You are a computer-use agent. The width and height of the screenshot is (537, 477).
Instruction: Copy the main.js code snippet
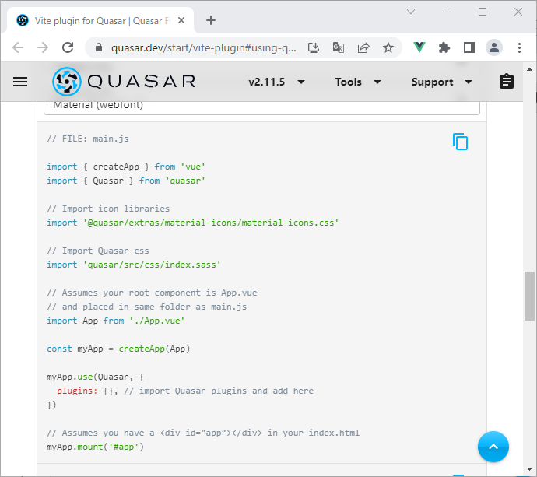[460, 142]
